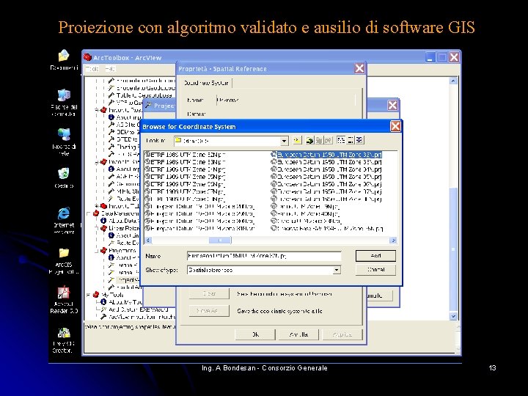Open the Cestino recycle bin icon
This screenshot has width=528, height=396.
pos(64,177)
